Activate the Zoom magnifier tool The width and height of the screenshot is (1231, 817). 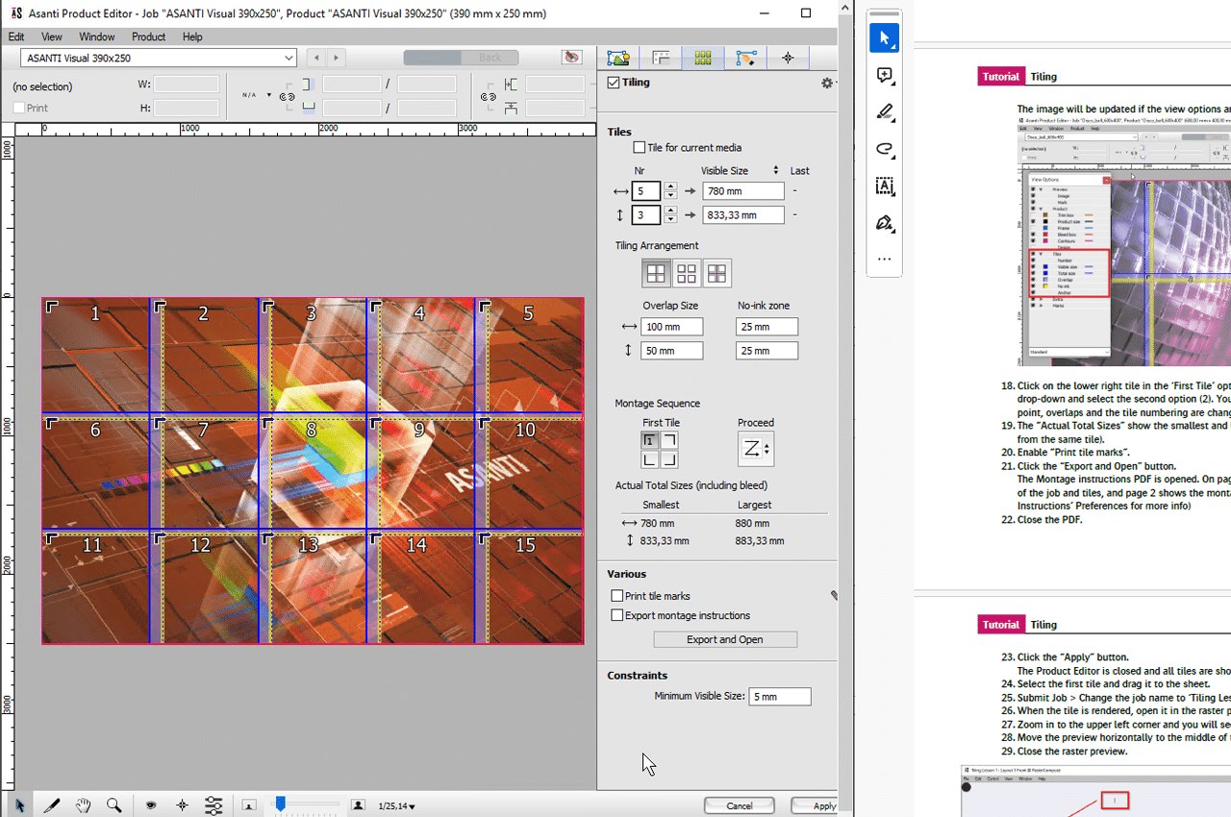[114, 805]
